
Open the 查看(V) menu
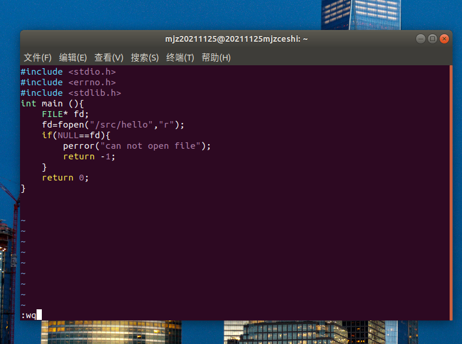(108, 58)
